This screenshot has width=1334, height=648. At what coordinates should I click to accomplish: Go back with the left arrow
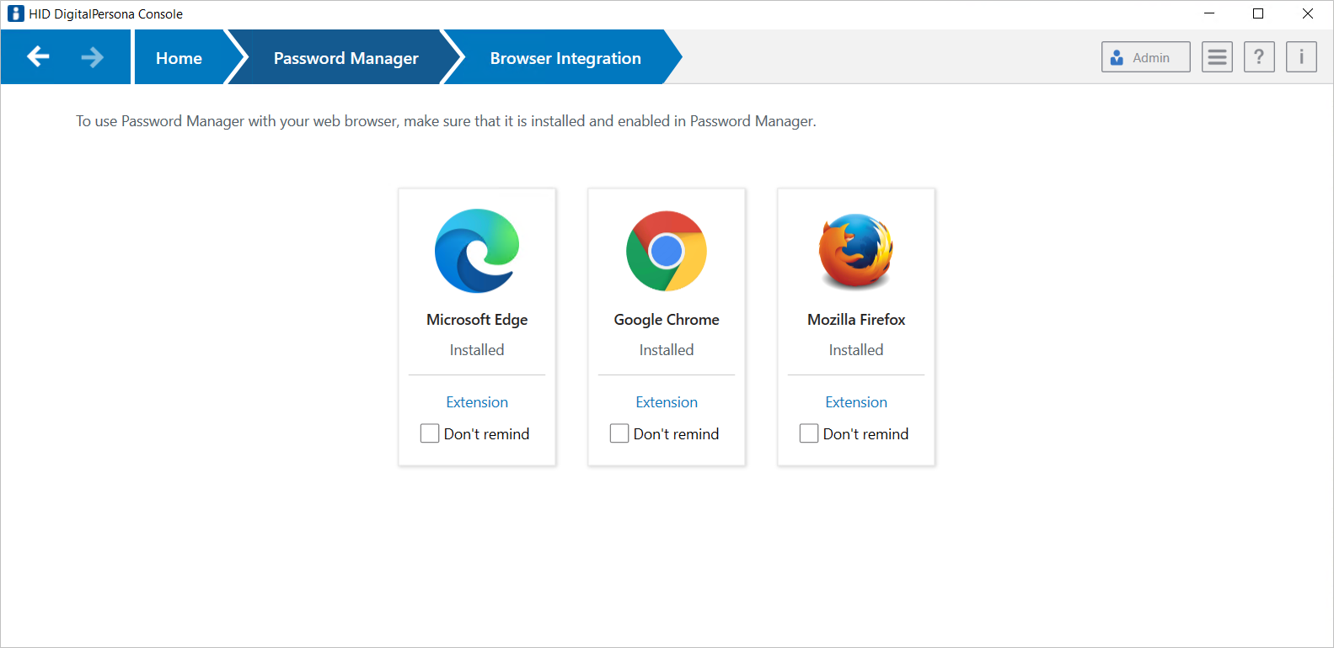39,56
